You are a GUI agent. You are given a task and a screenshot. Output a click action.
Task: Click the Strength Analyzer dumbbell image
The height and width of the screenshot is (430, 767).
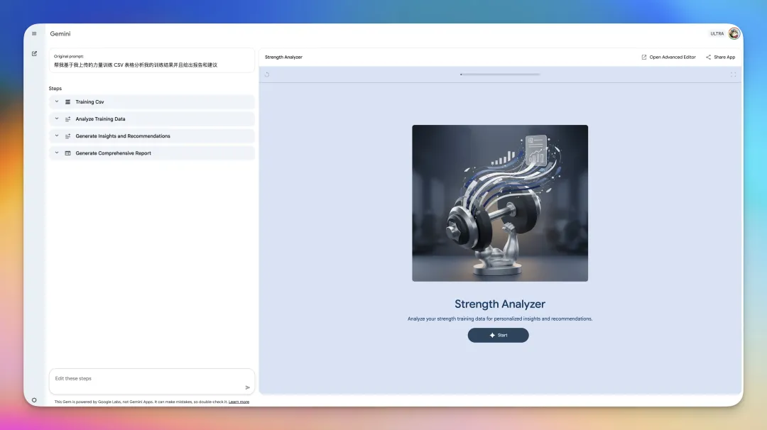point(500,203)
